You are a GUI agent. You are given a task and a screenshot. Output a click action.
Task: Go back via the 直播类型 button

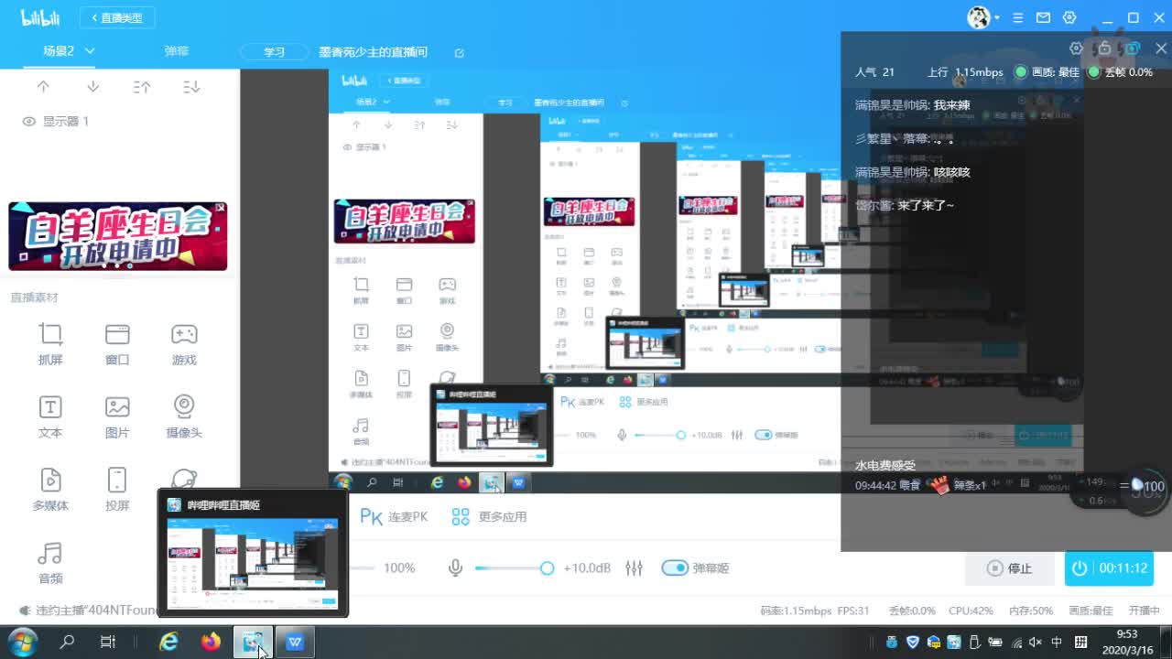[116, 16]
